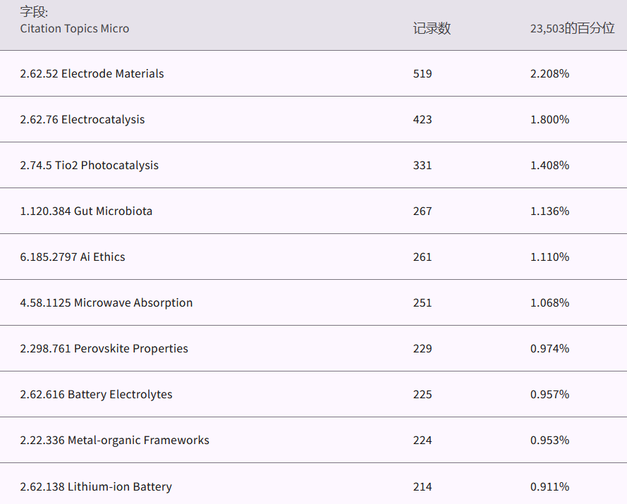Image resolution: width=627 pixels, height=504 pixels.
Task: Click the Citation Topics Micro column header
Action: pyautogui.click(x=75, y=29)
